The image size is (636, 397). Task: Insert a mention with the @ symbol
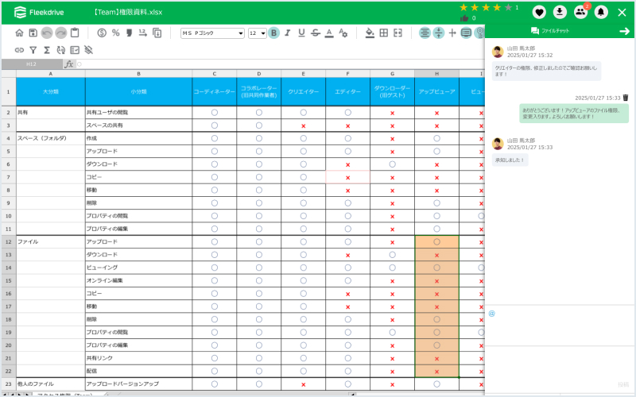point(492,313)
